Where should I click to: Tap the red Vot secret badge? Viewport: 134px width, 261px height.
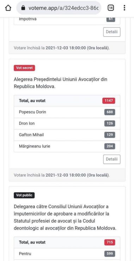(x=24, y=68)
